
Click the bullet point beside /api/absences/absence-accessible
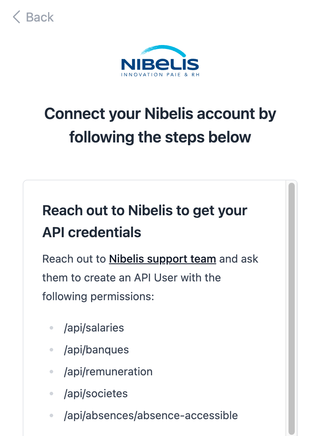51,416
